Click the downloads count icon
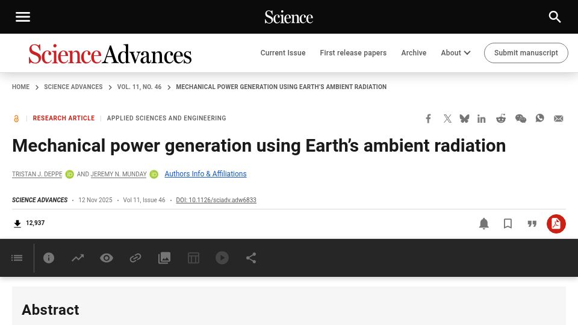The height and width of the screenshot is (325, 578). click(x=17, y=224)
